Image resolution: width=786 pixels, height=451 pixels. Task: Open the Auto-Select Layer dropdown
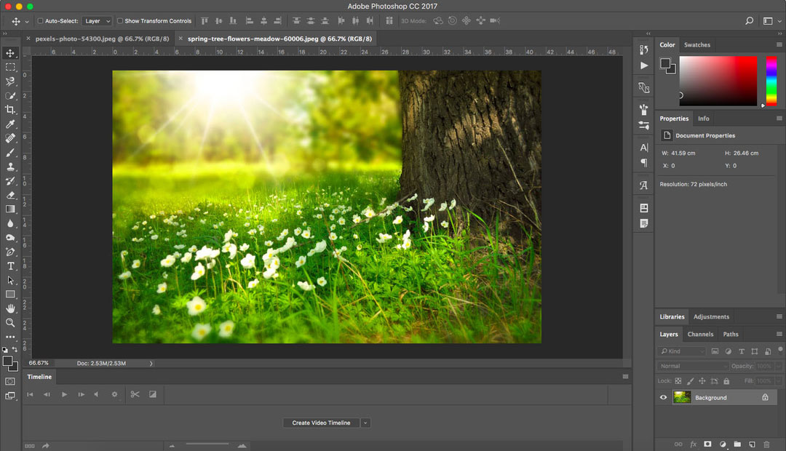97,20
